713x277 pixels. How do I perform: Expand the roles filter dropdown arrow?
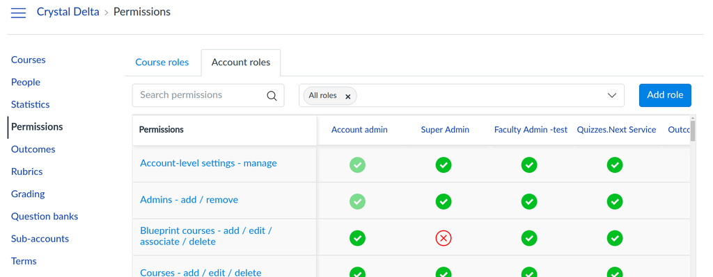coord(612,96)
